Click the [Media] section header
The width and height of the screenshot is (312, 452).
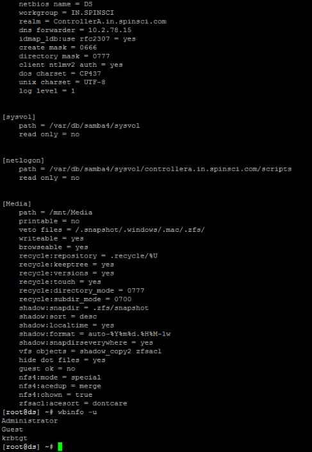(17, 204)
